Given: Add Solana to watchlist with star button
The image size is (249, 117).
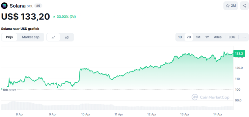Looking at the screenshot, I should 231,6.
